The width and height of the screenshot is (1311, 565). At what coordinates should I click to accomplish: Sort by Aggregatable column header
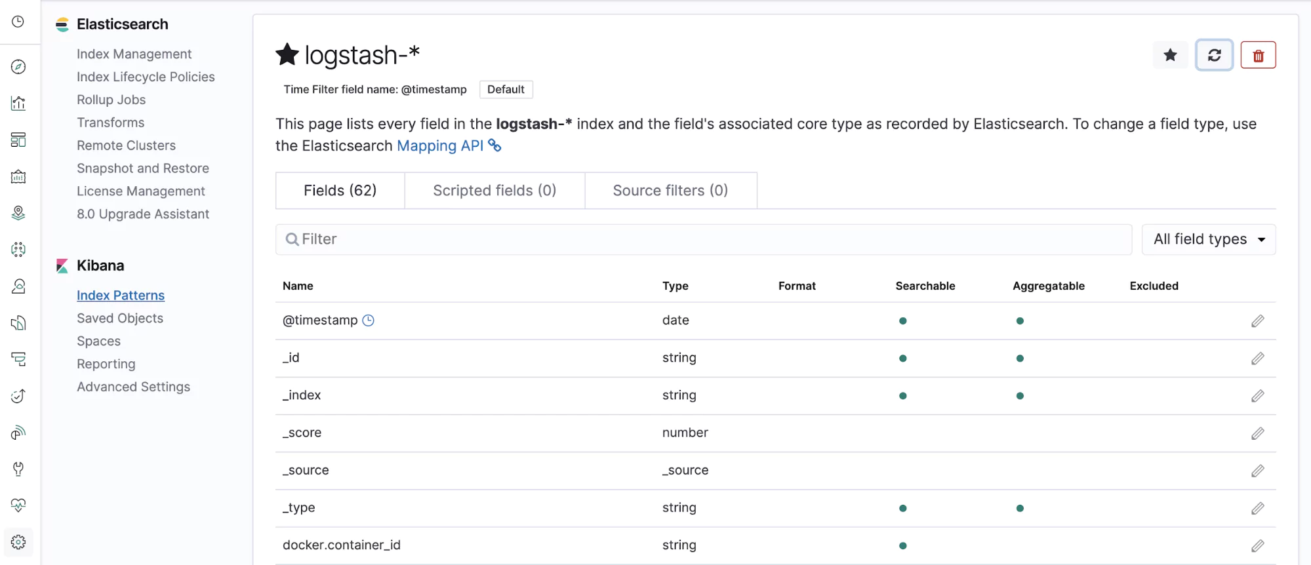point(1048,286)
